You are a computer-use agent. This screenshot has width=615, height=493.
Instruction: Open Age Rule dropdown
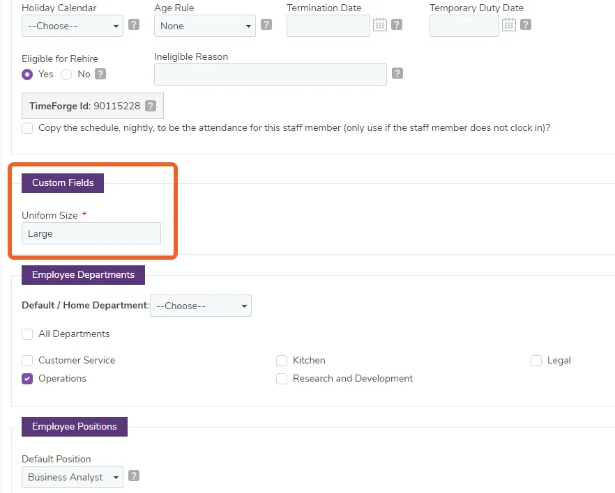(x=205, y=26)
